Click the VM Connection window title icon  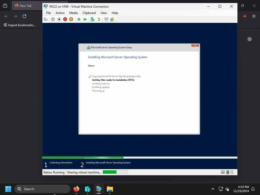[x=46, y=6]
